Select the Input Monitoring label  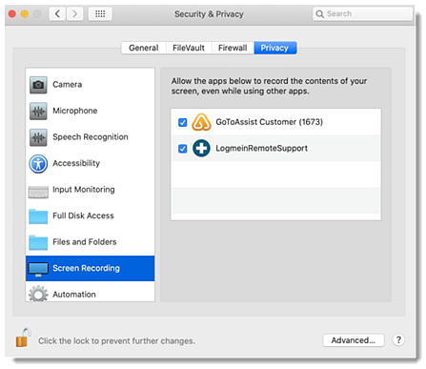[84, 190]
